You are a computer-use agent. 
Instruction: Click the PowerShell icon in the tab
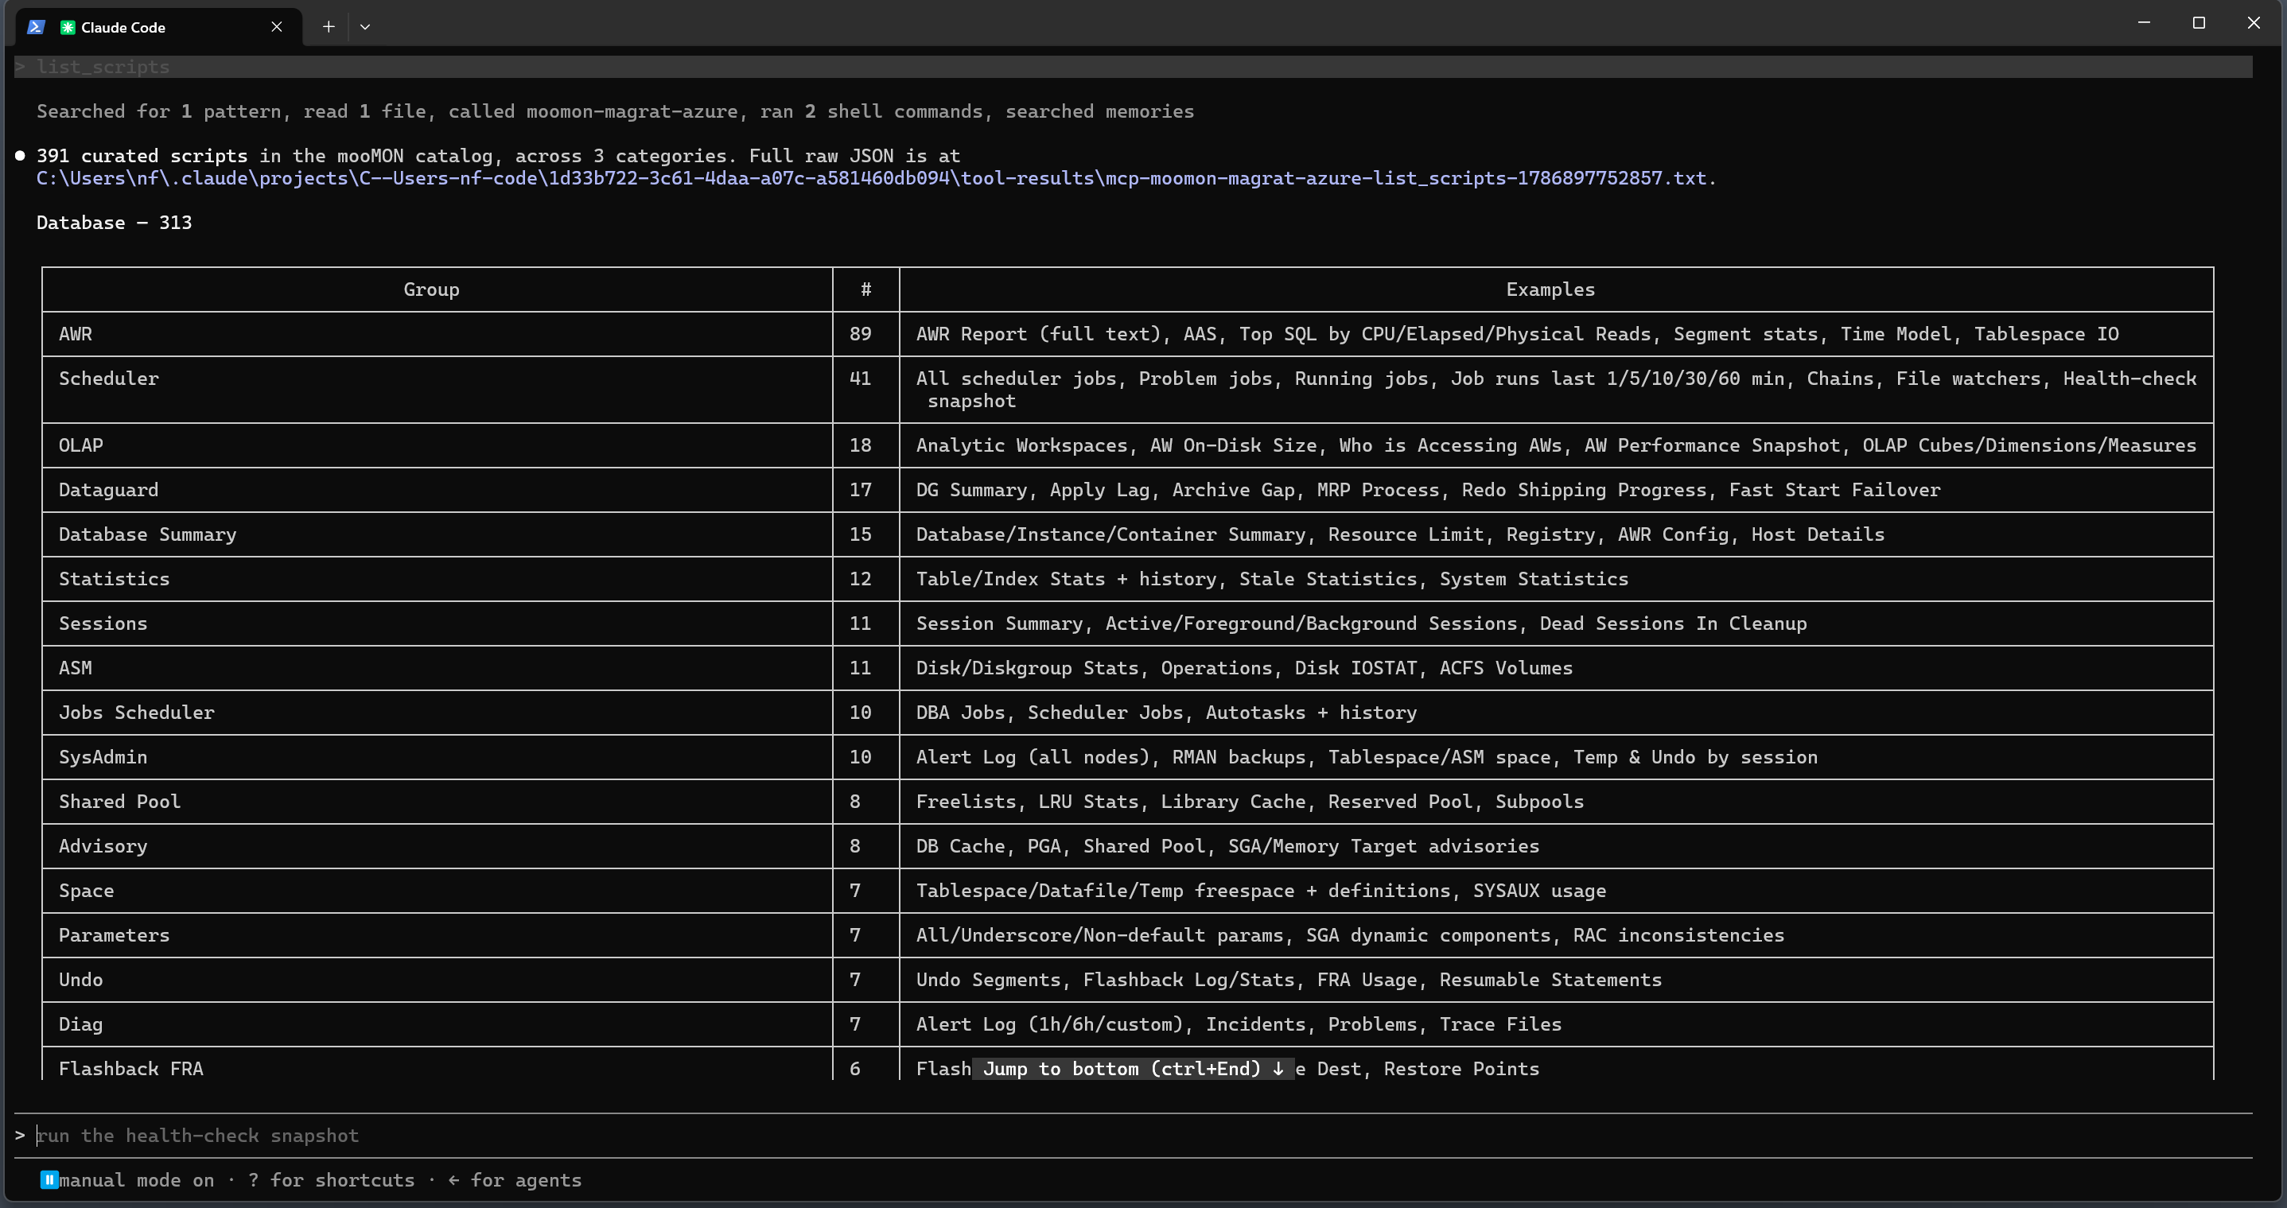(x=36, y=26)
